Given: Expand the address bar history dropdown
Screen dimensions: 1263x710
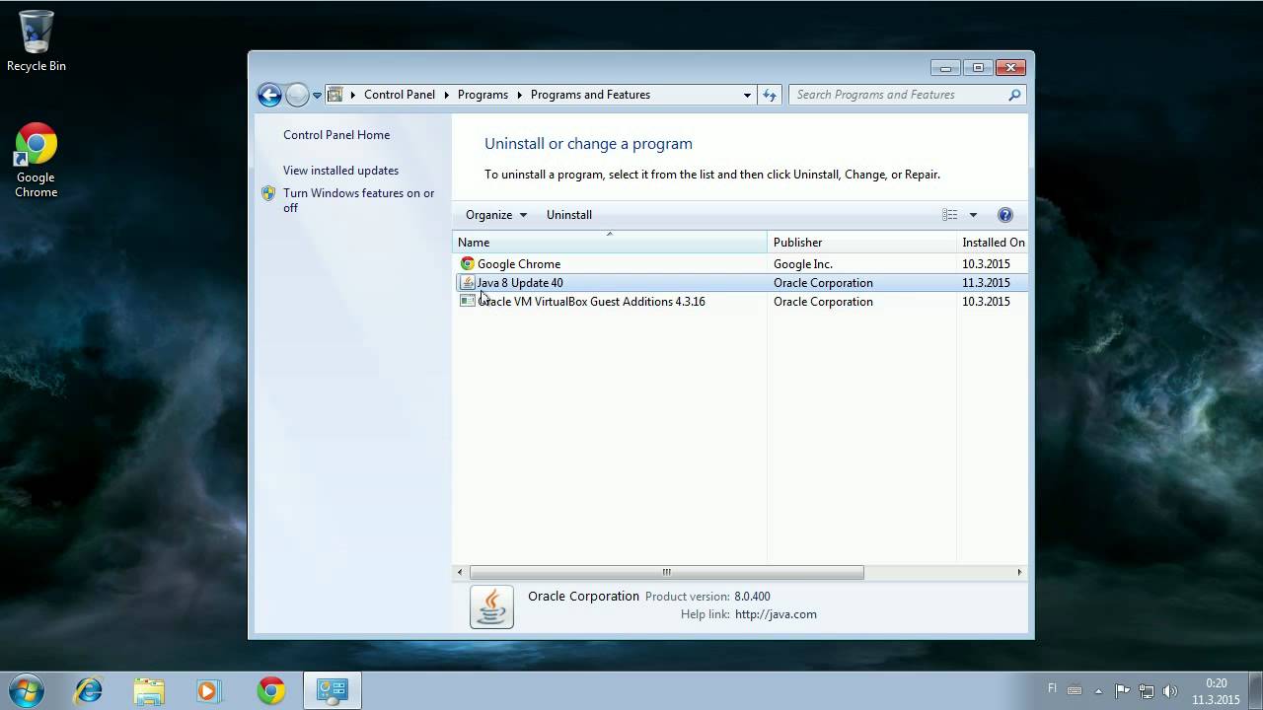Looking at the screenshot, I should 747,95.
